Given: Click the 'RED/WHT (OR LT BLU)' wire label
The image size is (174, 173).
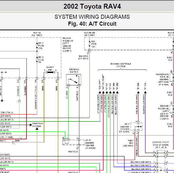Looking at the screenshot, I should 36,97.
